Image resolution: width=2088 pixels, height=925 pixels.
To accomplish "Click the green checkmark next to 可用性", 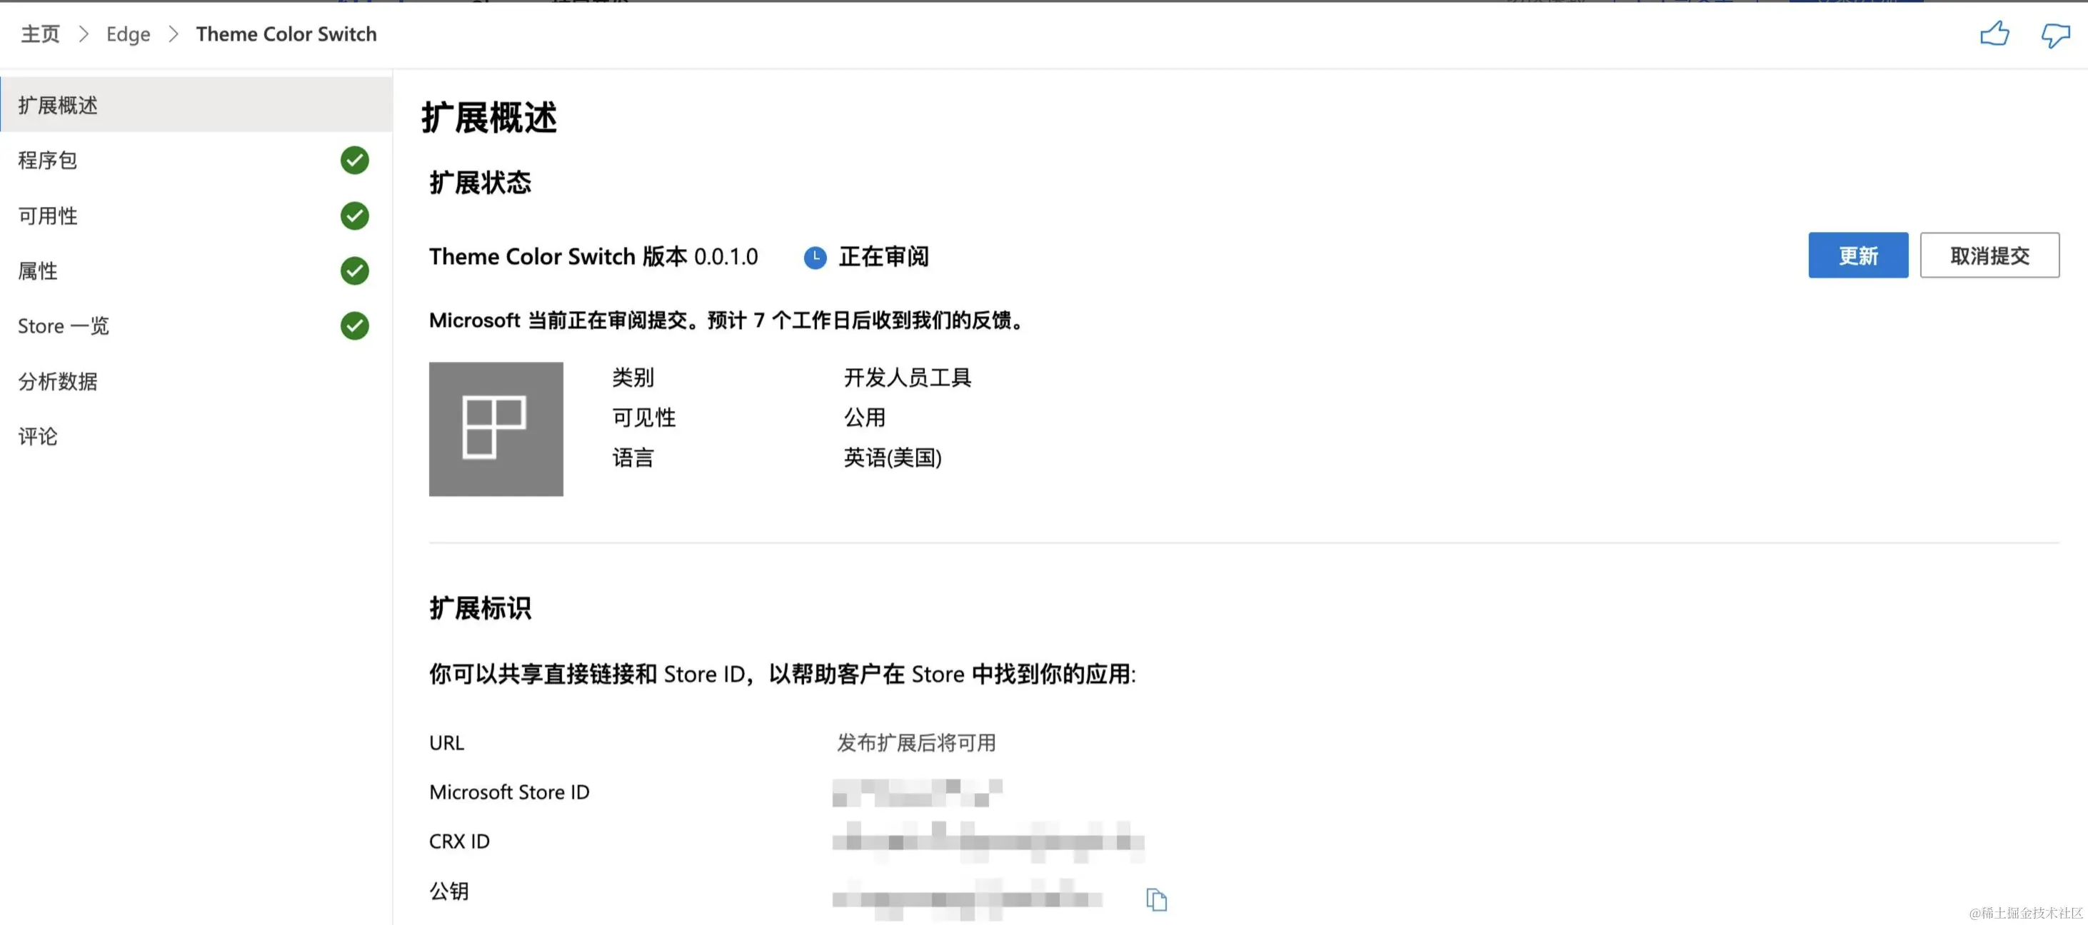I will coord(354,216).
